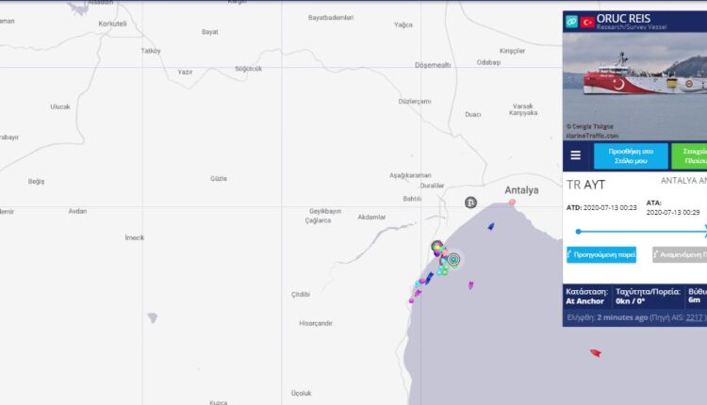Click the chain link icon beside ORUC REIS

(571, 21)
